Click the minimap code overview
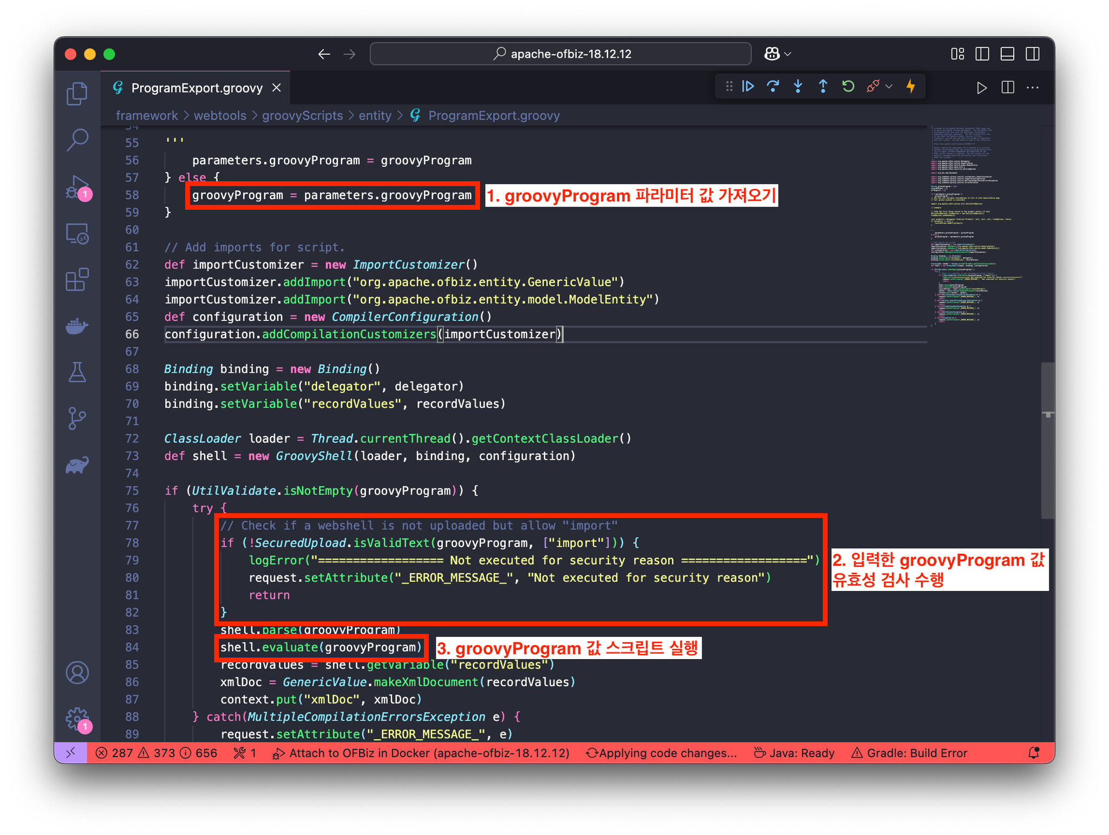1109x835 pixels. (x=984, y=227)
